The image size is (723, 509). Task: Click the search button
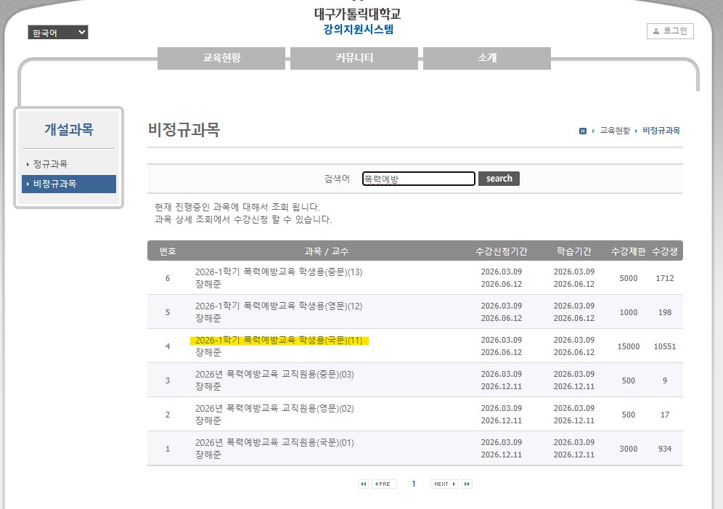499,179
